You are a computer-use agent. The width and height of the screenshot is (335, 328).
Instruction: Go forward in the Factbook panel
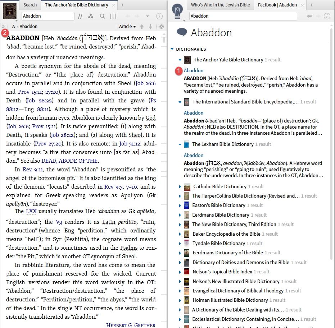pos(318,16)
